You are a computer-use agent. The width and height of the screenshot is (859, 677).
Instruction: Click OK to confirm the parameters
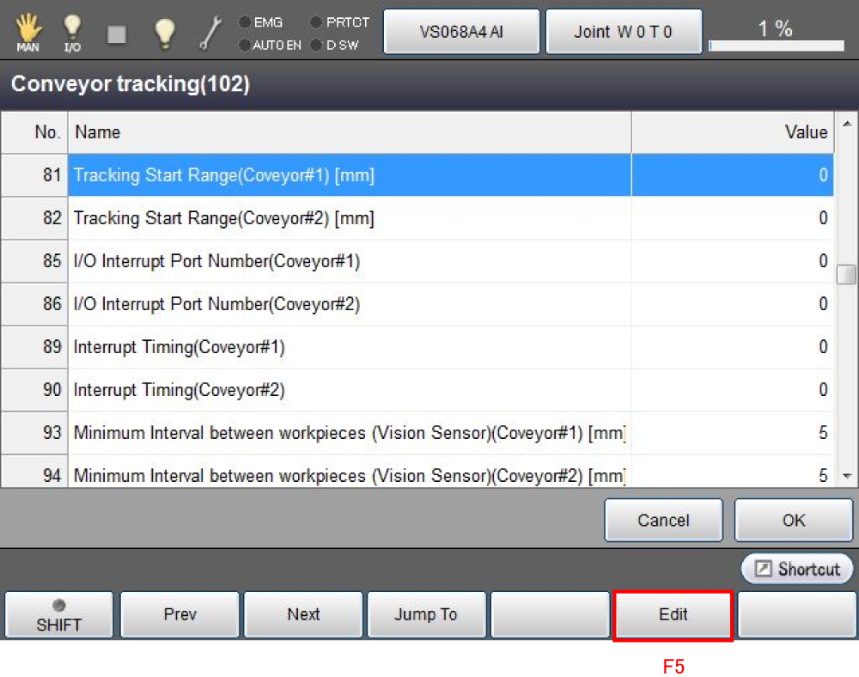794,520
